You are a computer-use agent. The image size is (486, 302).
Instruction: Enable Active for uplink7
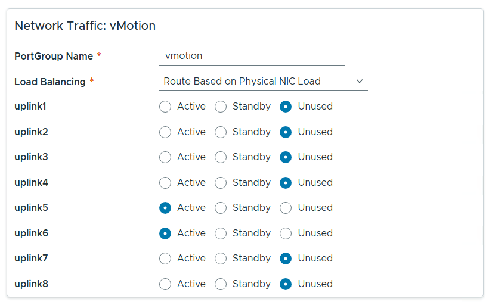pos(165,259)
